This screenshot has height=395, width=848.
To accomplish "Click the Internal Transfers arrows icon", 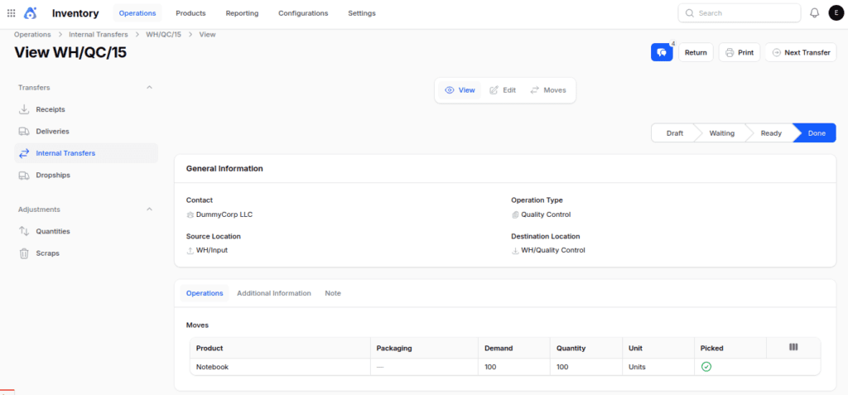I will (x=24, y=153).
